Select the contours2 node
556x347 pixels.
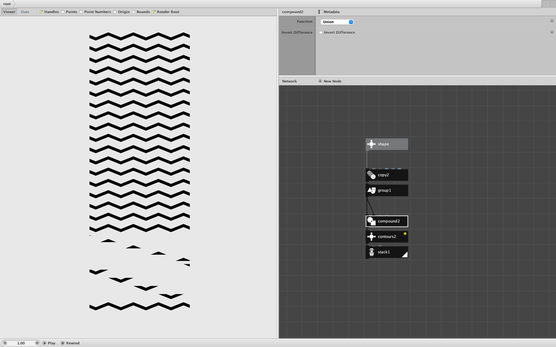(386, 237)
